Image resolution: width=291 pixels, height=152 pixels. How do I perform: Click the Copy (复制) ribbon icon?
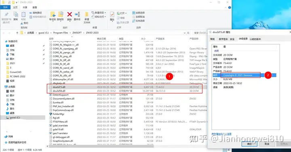(x=16, y=15)
